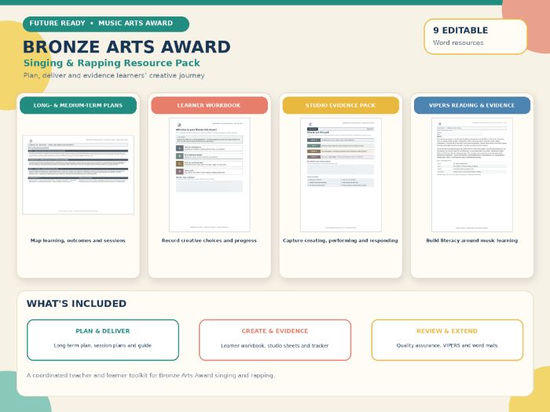The width and height of the screenshot is (550, 412).
Task: View the Learner Workbook page thumbnail
Action: 210,174
